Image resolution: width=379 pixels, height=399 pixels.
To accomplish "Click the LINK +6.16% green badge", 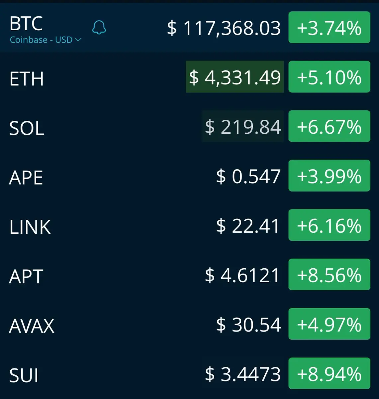I will (x=329, y=225).
